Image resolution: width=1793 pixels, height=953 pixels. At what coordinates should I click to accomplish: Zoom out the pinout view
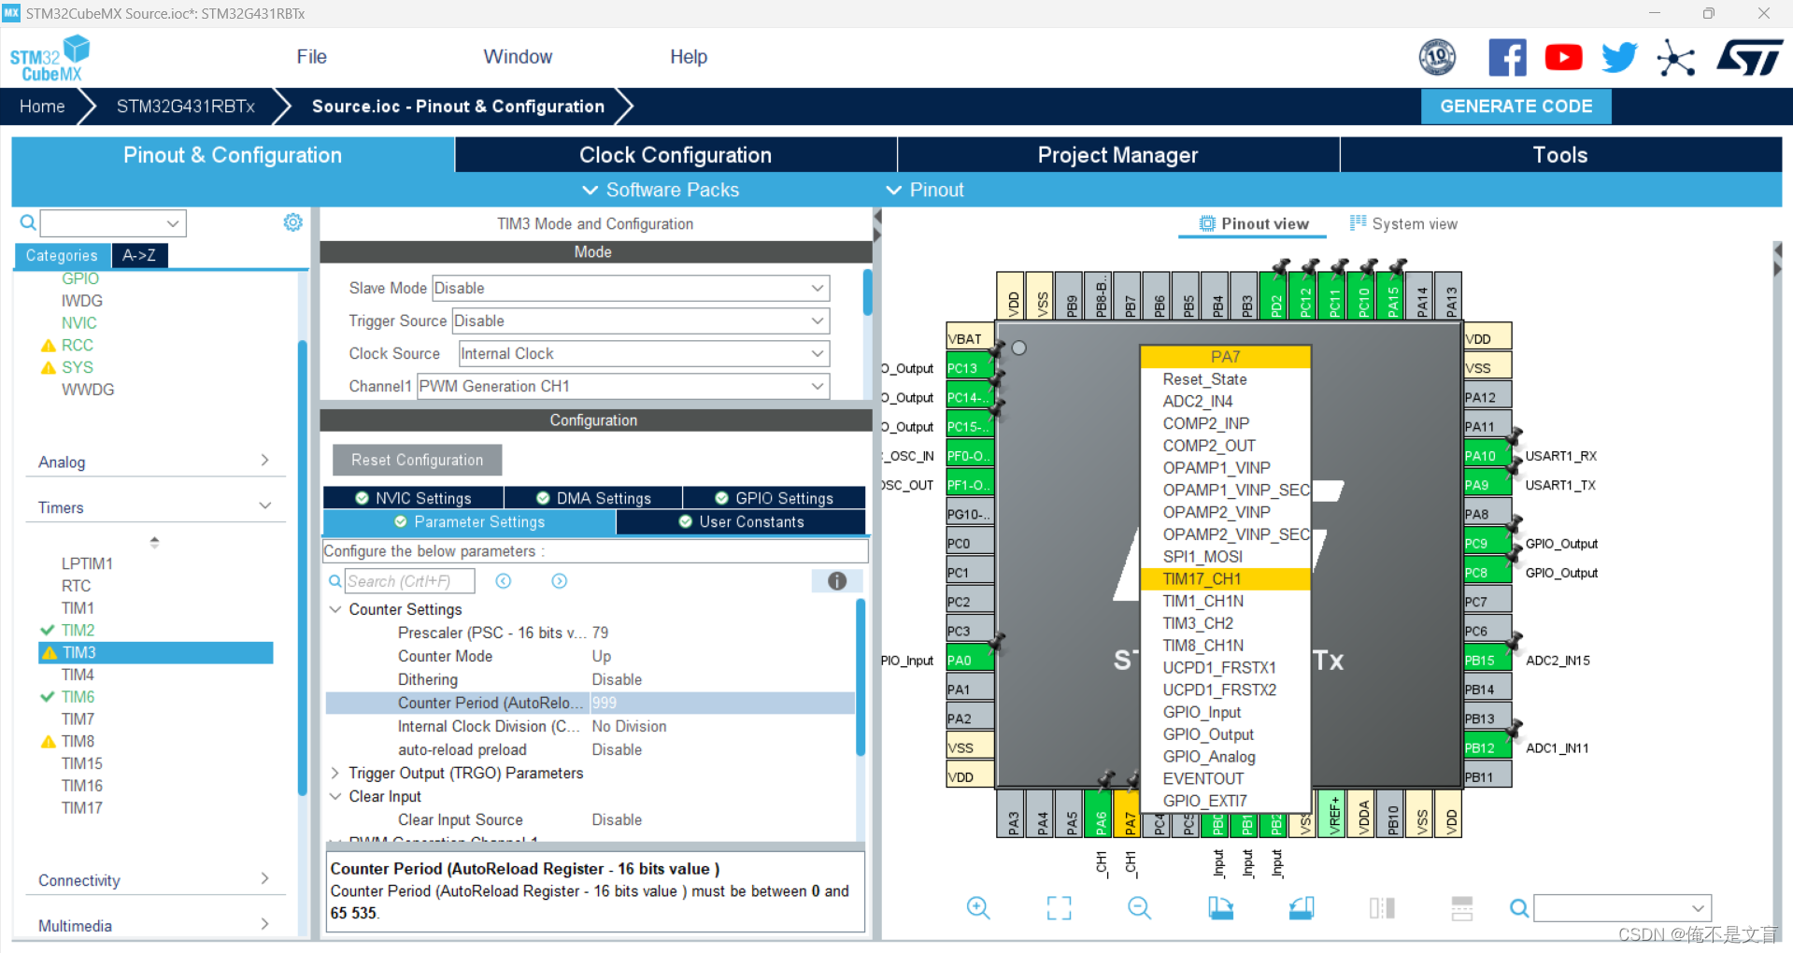[1139, 907]
